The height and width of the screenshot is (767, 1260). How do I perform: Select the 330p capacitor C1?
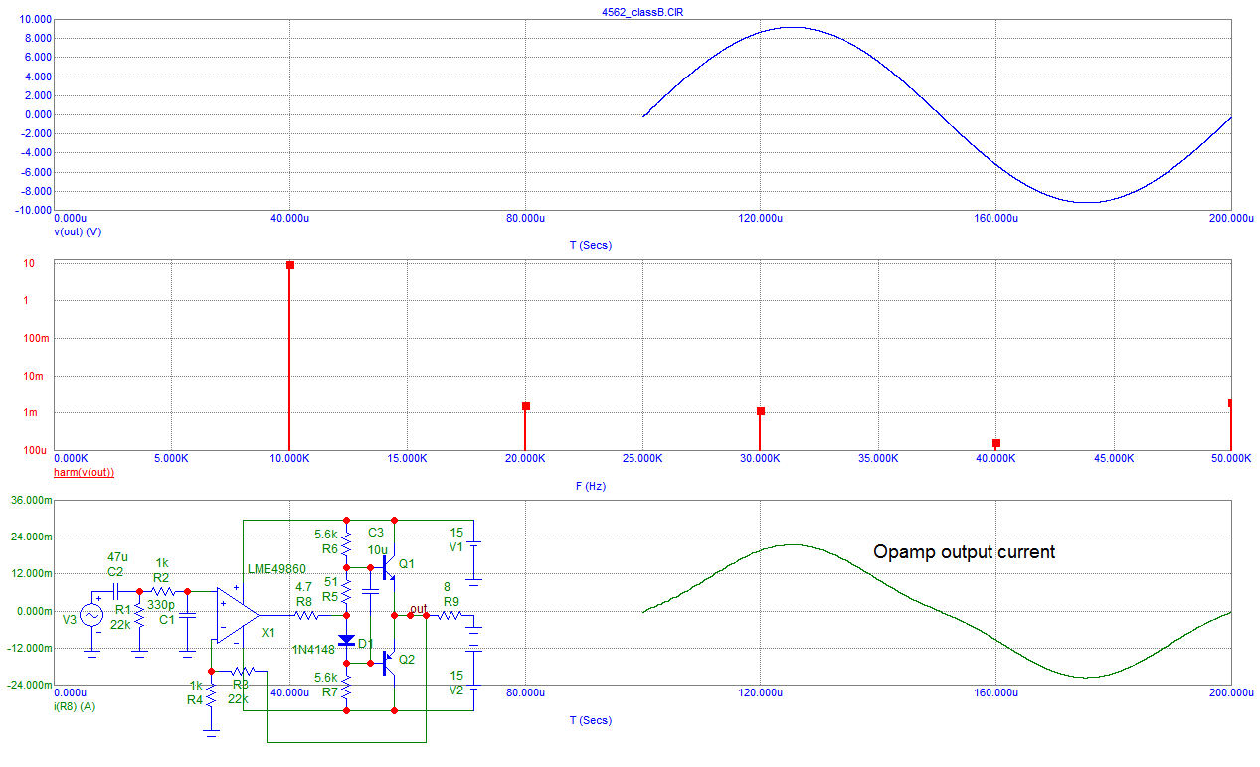point(187,617)
